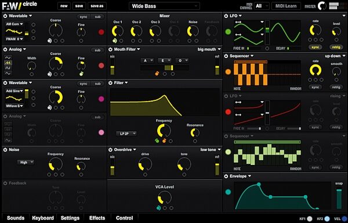Click the Overdrive vol slider
The image size is (348, 223).
click(217, 167)
